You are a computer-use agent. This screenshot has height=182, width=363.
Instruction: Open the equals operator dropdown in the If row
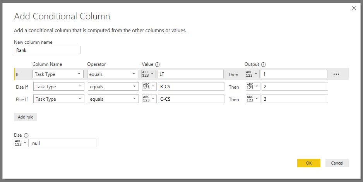tap(113, 74)
